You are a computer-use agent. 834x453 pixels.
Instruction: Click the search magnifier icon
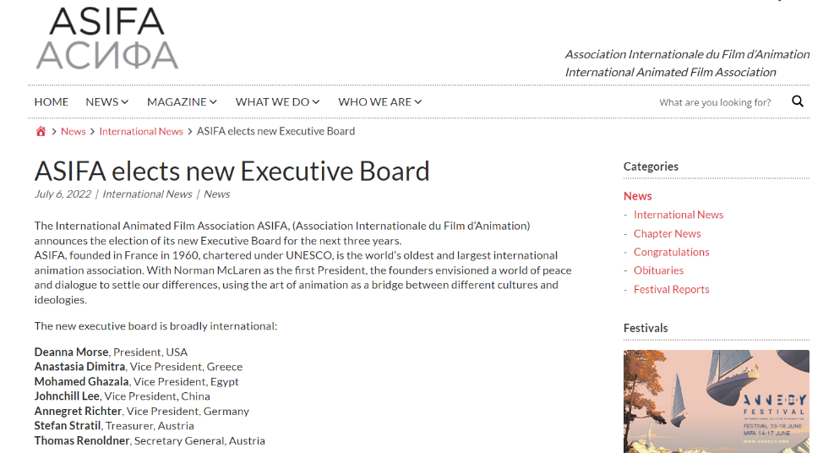798,101
